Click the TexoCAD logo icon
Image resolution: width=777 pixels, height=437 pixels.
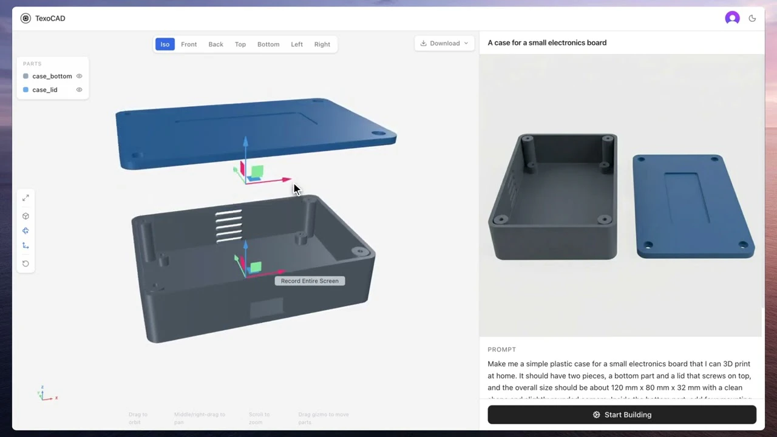tap(25, 18)
